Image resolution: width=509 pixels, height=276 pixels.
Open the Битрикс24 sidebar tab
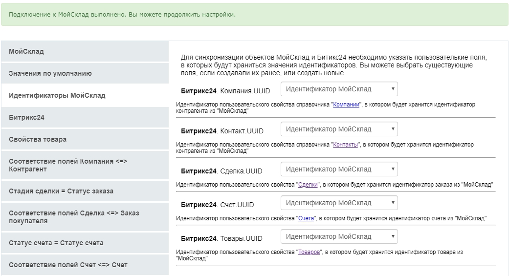click(27, 117)
